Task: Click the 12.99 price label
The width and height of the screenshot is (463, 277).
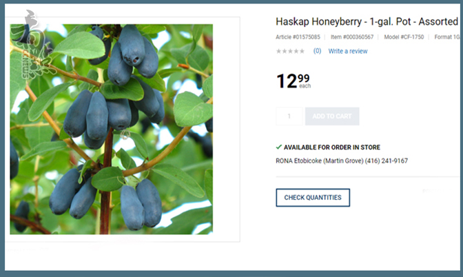Action: 294,81
